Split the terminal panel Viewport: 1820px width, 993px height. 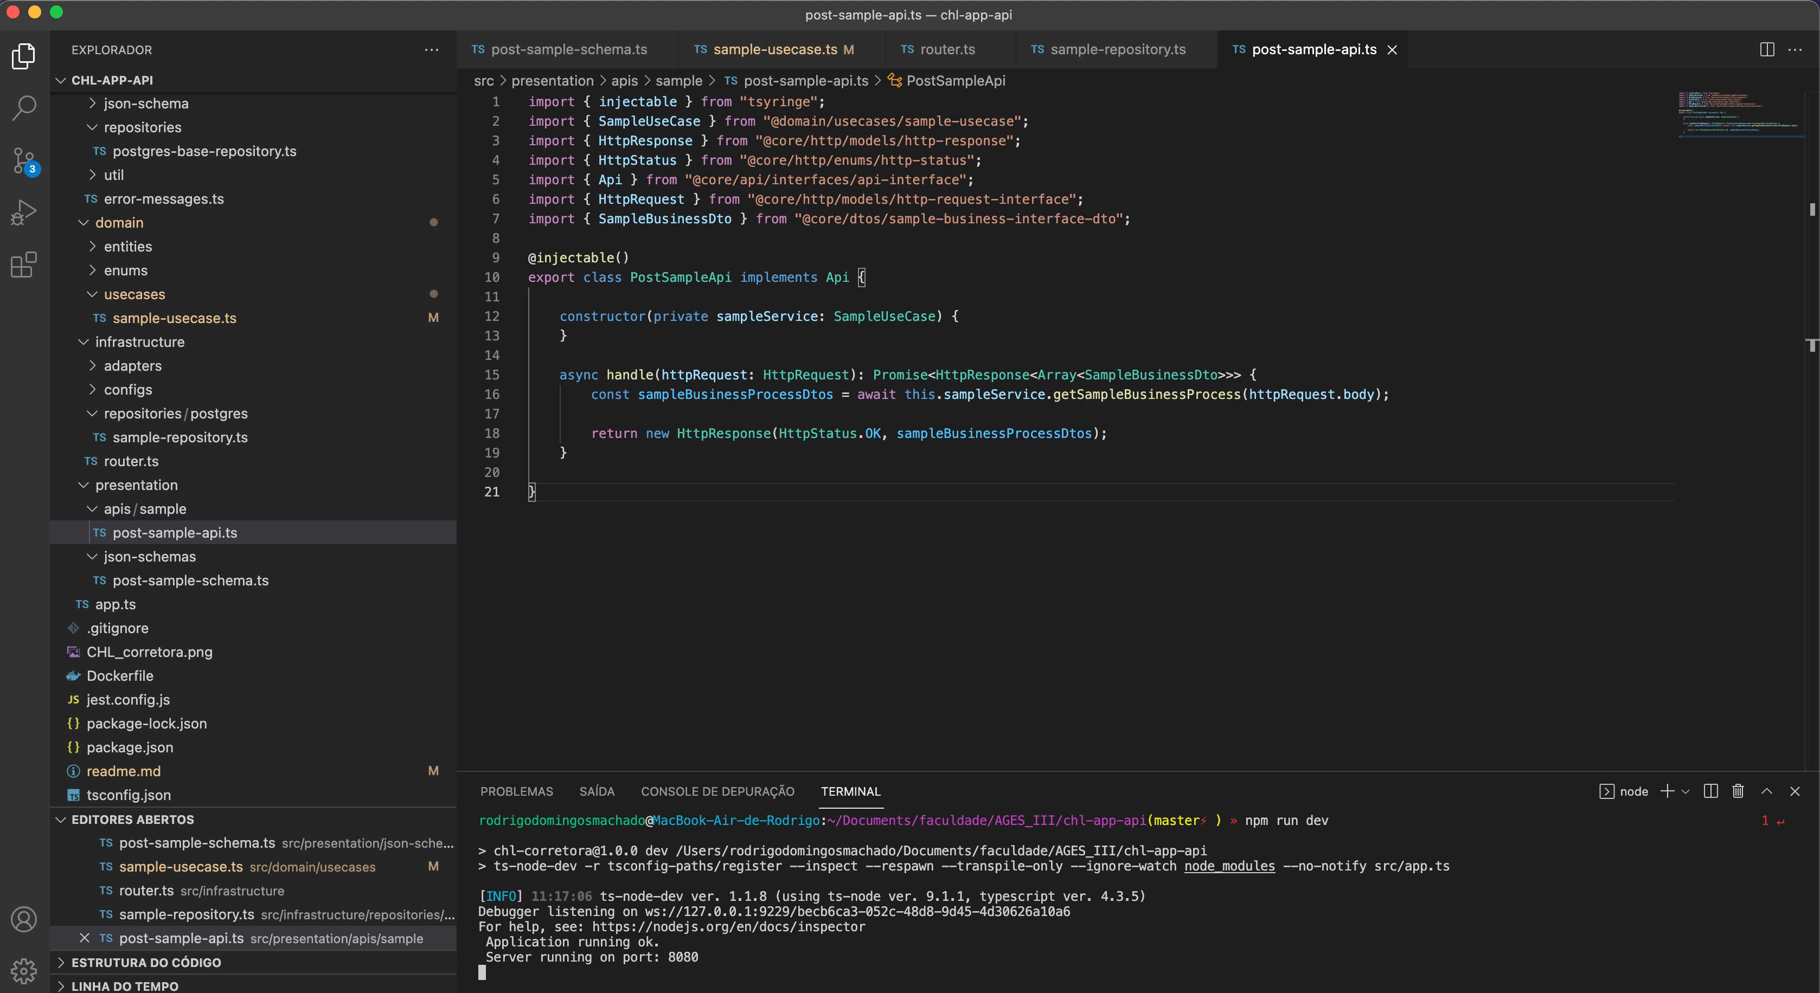tap(1710, 791)
